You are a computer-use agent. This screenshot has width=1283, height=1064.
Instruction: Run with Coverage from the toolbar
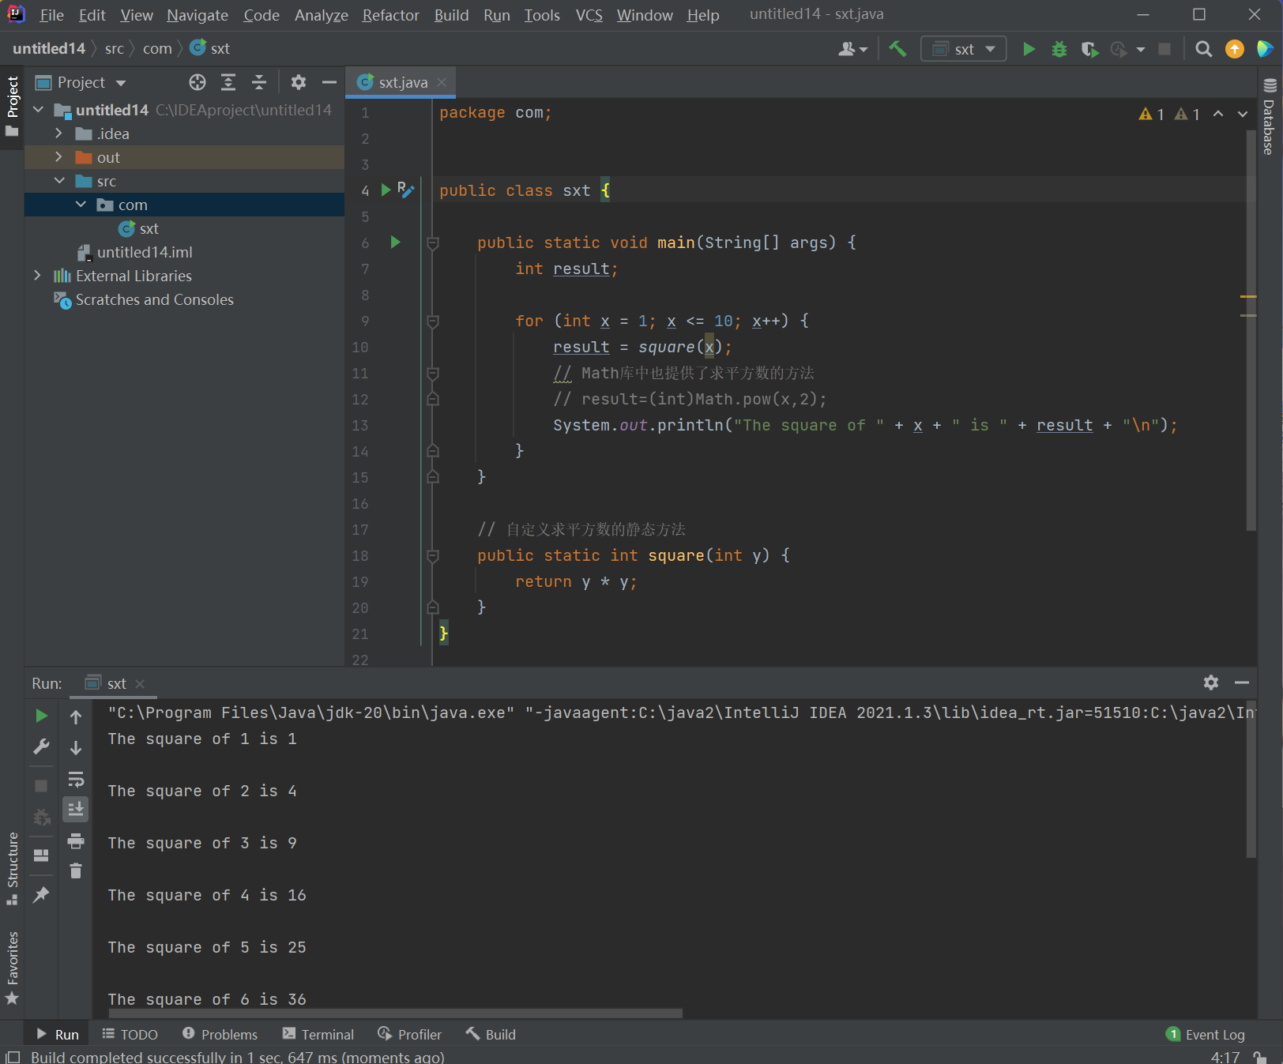[1089, 49]
